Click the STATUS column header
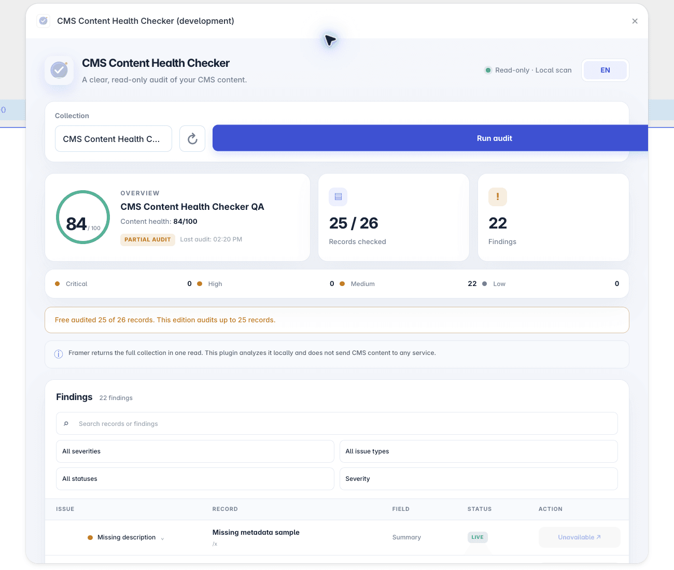This screenshot has width=674, height=570. point(480,509)
